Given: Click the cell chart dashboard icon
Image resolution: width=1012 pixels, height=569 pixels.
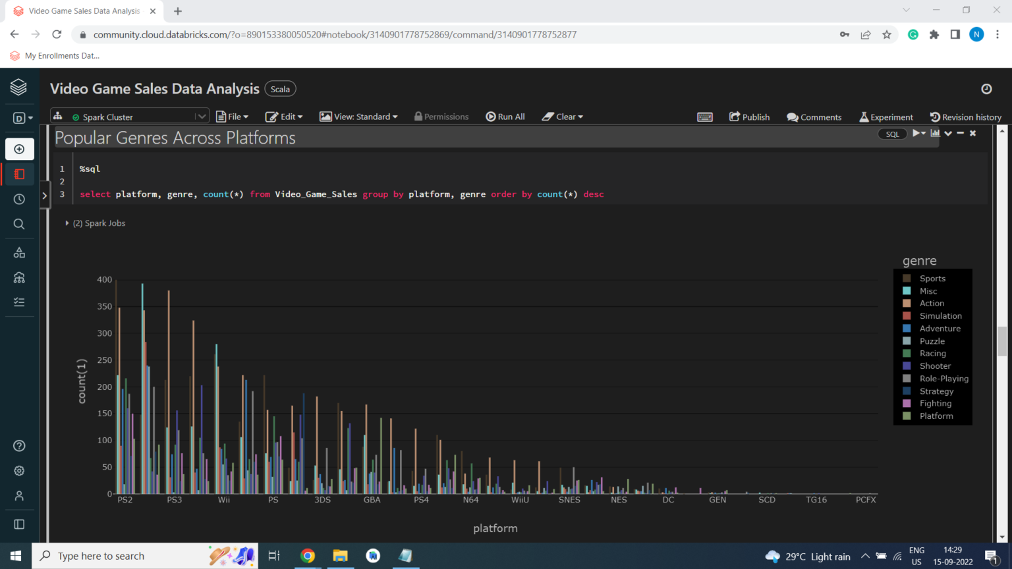Looking at the screenshot, I should pyautogui.click(x=935, y=134).
